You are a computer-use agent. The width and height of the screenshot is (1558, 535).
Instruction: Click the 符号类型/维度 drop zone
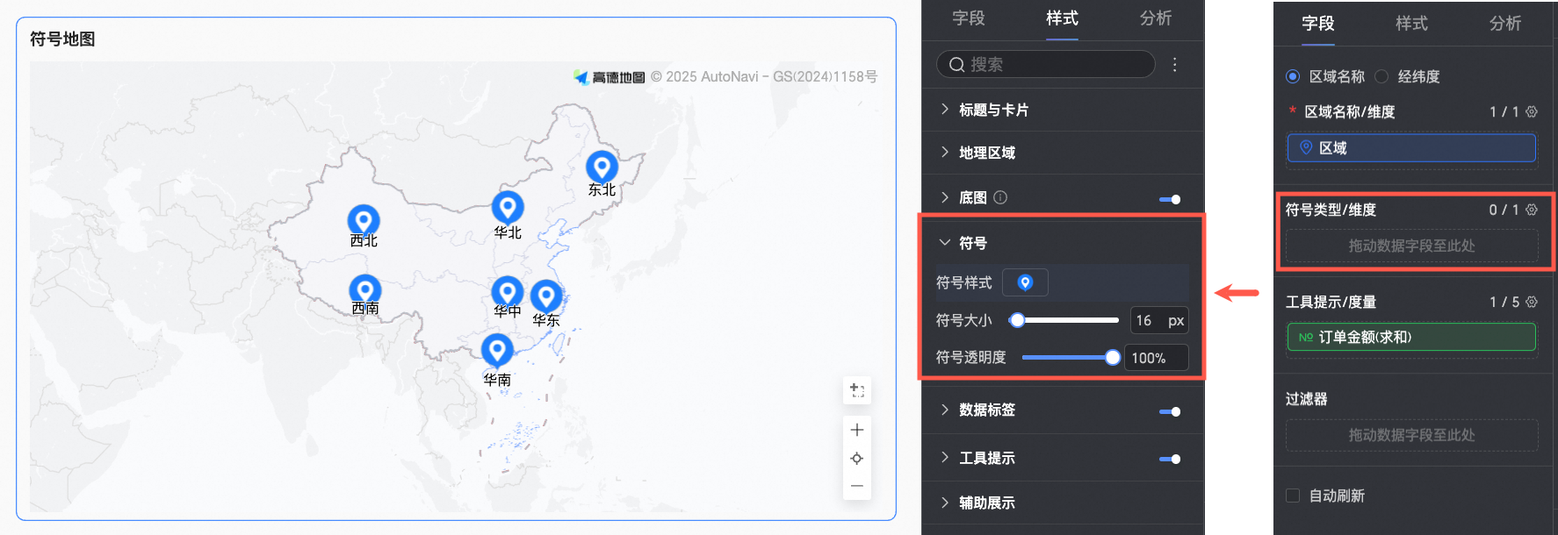tap(1411, 246)
